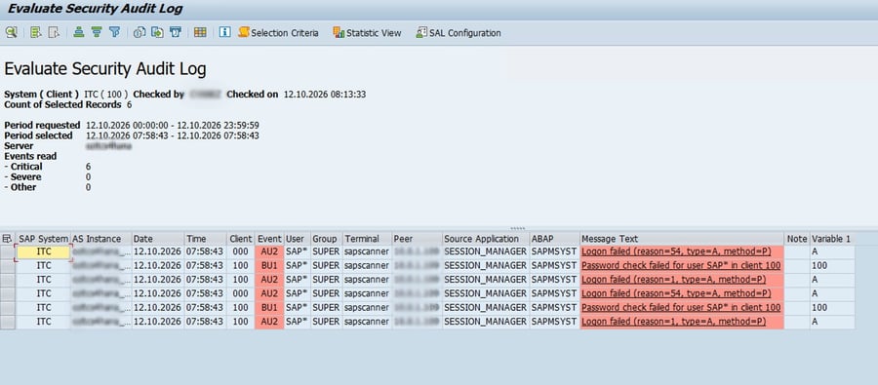Click BU1 event cell in second row

click(x=269, y=266)
